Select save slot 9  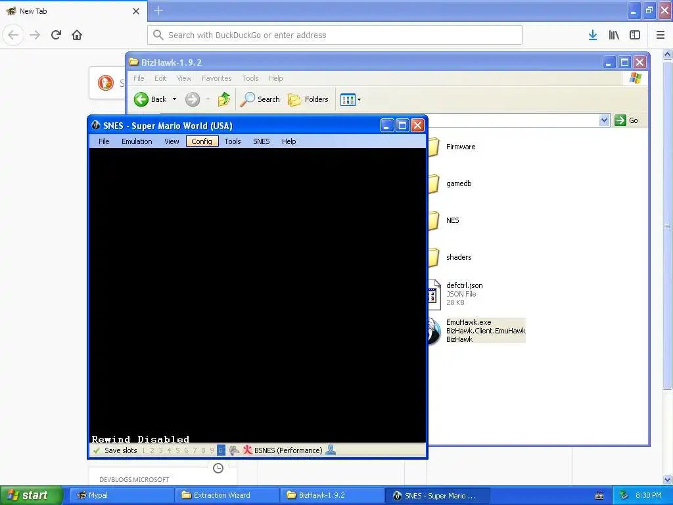212,450
